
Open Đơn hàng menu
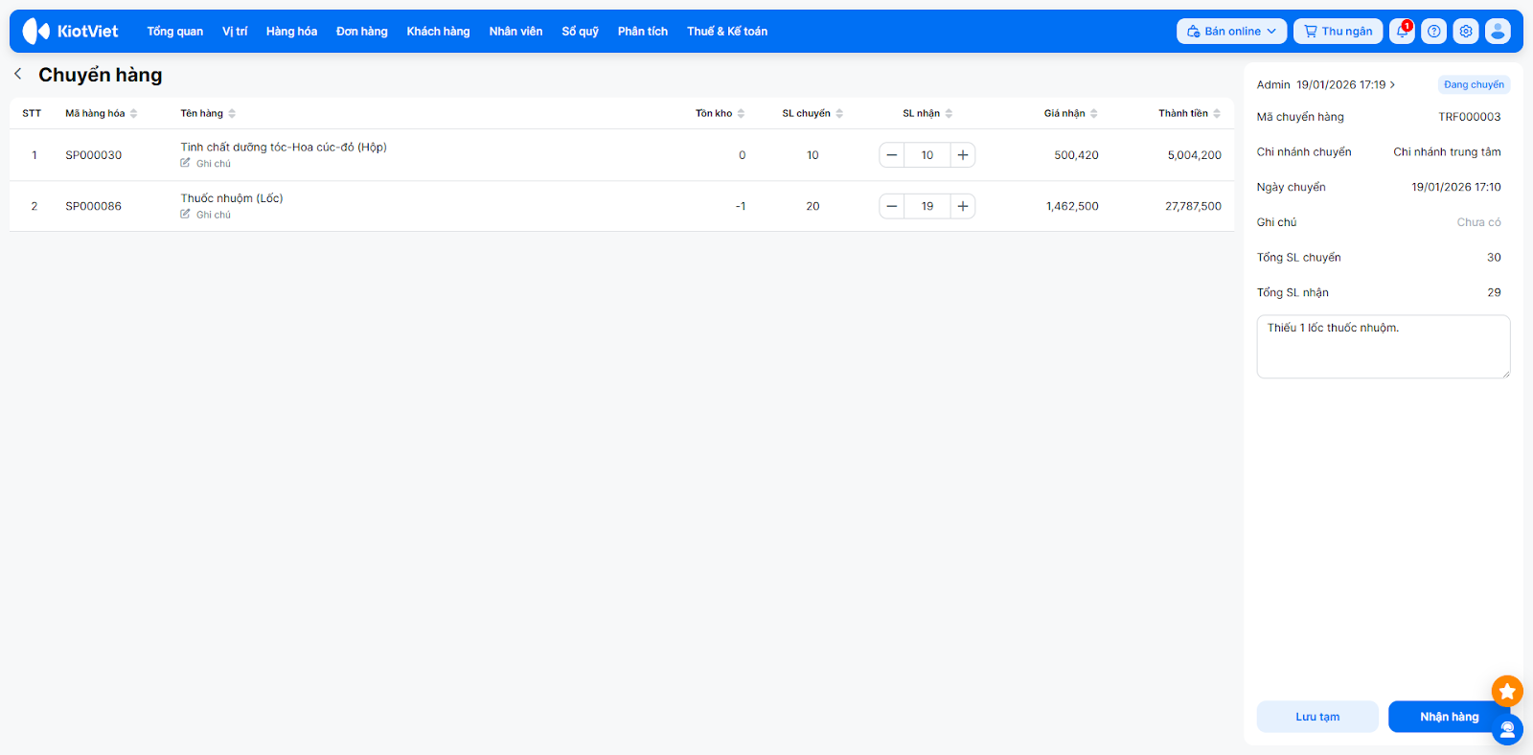(362, 31)
